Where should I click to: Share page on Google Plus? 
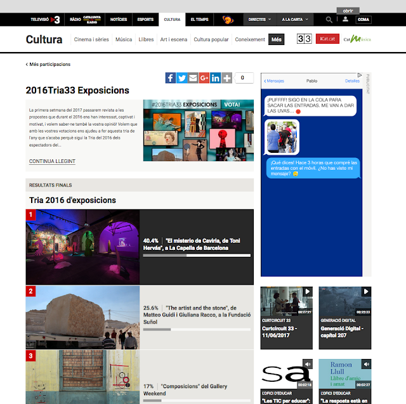pos(204,78)
